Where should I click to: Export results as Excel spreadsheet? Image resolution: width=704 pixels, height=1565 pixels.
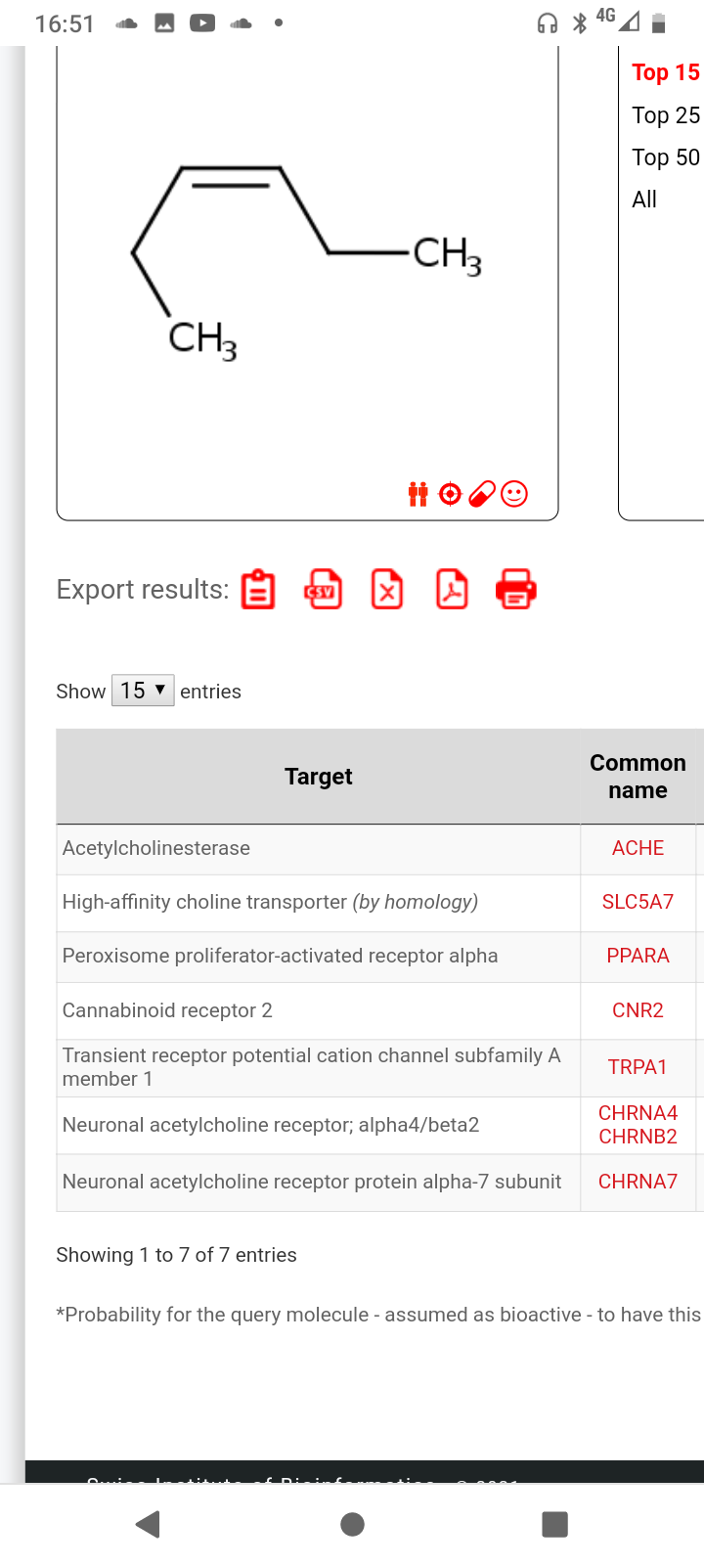[387, 590]
